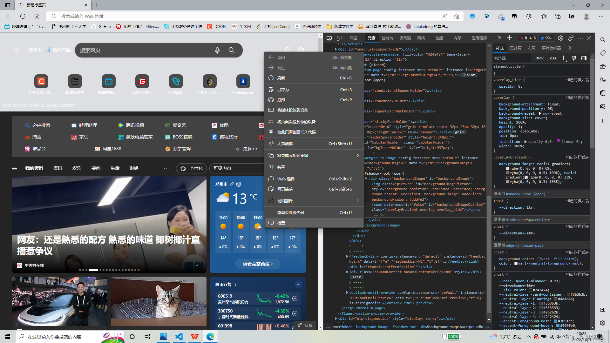The width and height of the screenshot is (610, 343).
Task: Open the errors and warnings counter
Action: click(528, 38)
